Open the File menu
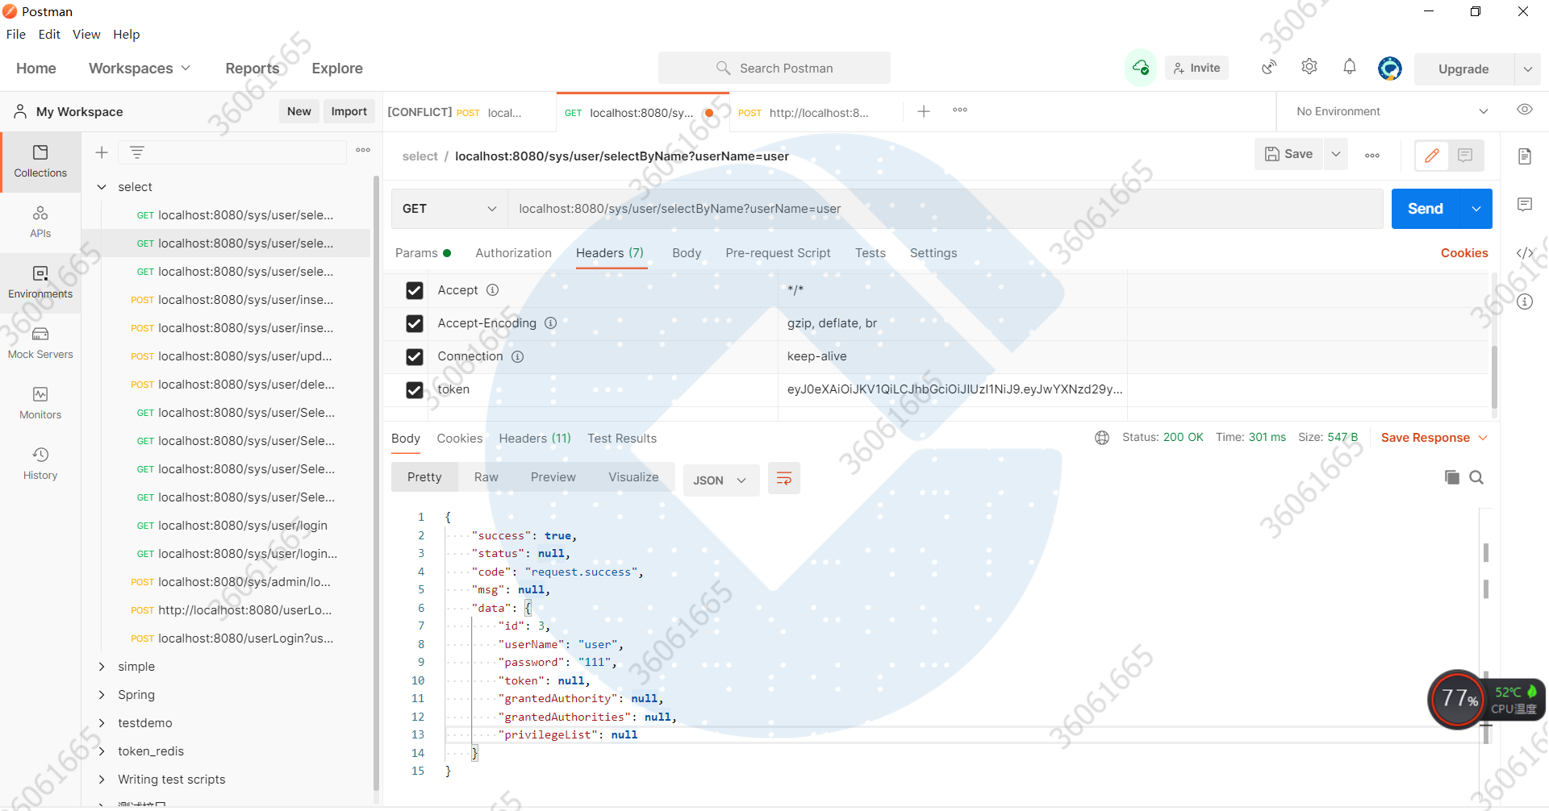Screen dimensions: 1549x811 click(16, 34)
